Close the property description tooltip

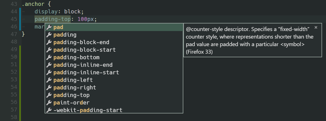316,27
